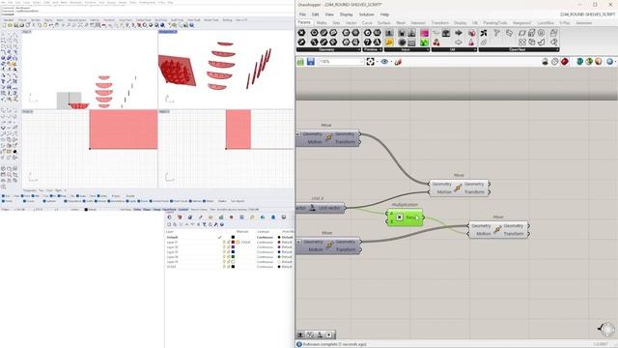Toggle the Gumball button in Rhino status bar
The width and height of the screenshot is (618, 348).
(x=183, y=209)
